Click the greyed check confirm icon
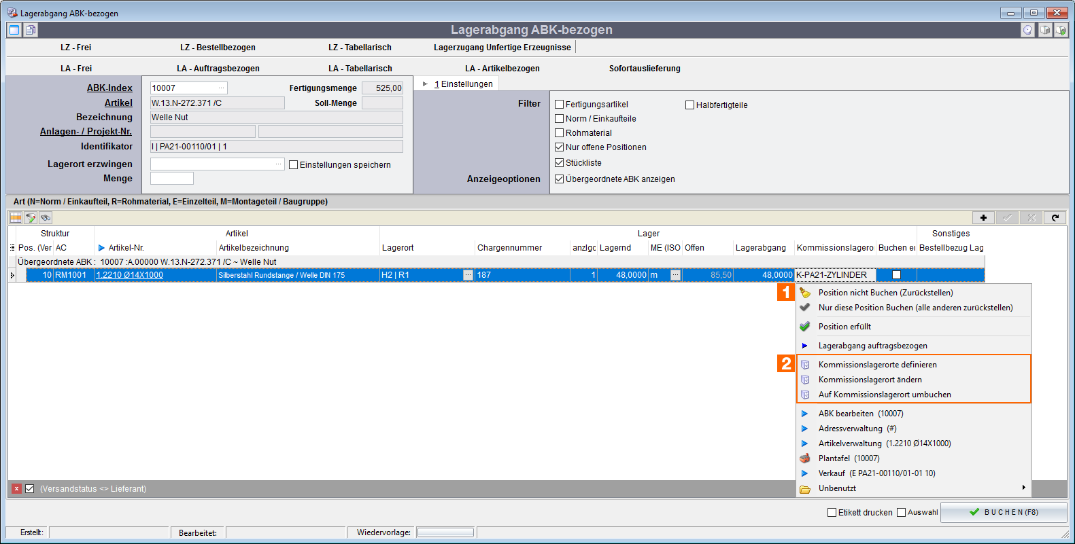 point(1007,218)
